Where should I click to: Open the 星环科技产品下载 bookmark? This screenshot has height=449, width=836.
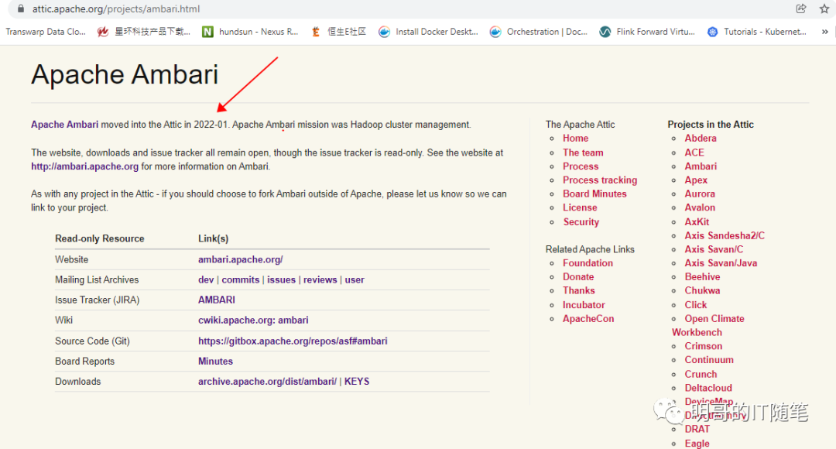tap(144, 32)
